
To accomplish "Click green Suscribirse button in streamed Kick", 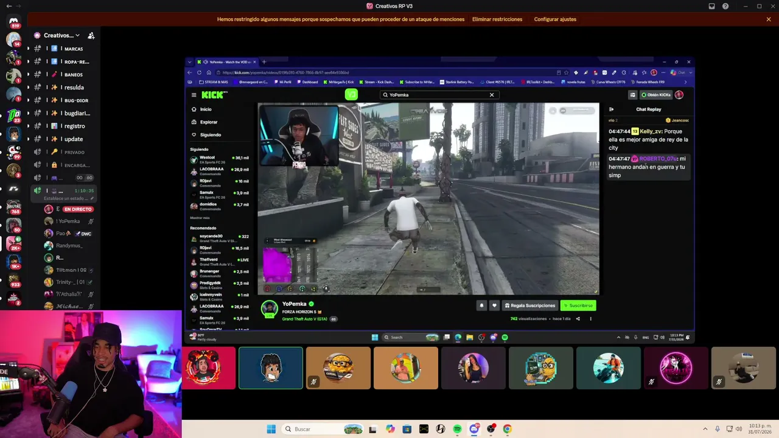I will pyautogui.click(x=578, y=305).
